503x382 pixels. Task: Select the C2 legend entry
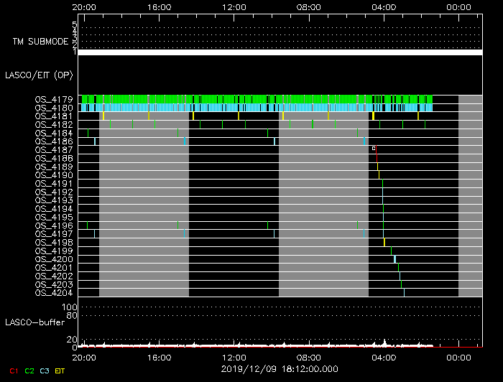click(29, 371)
